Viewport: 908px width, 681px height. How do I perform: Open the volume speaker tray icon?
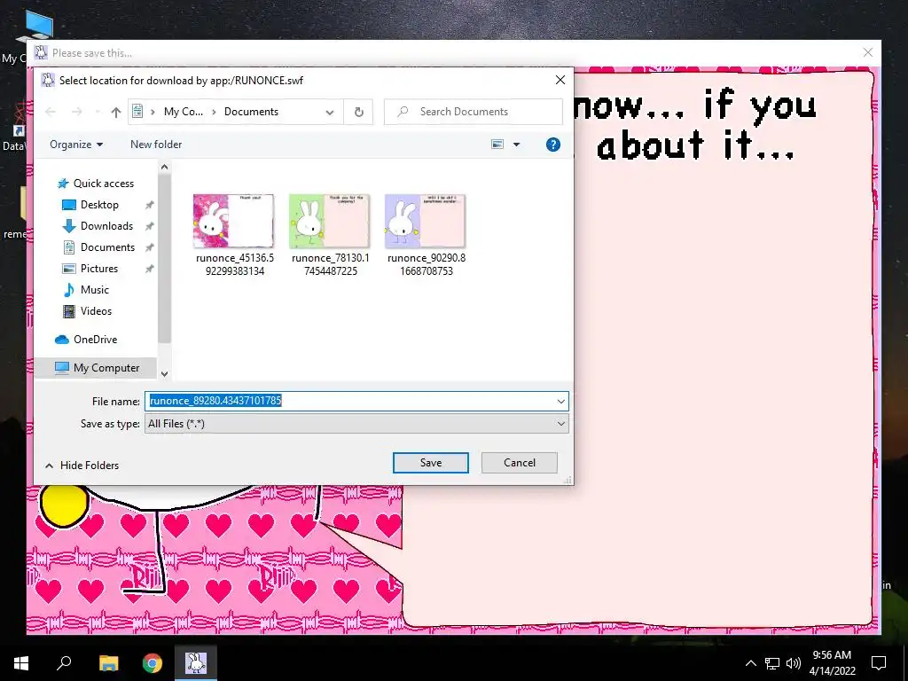[x=794, y=663]
